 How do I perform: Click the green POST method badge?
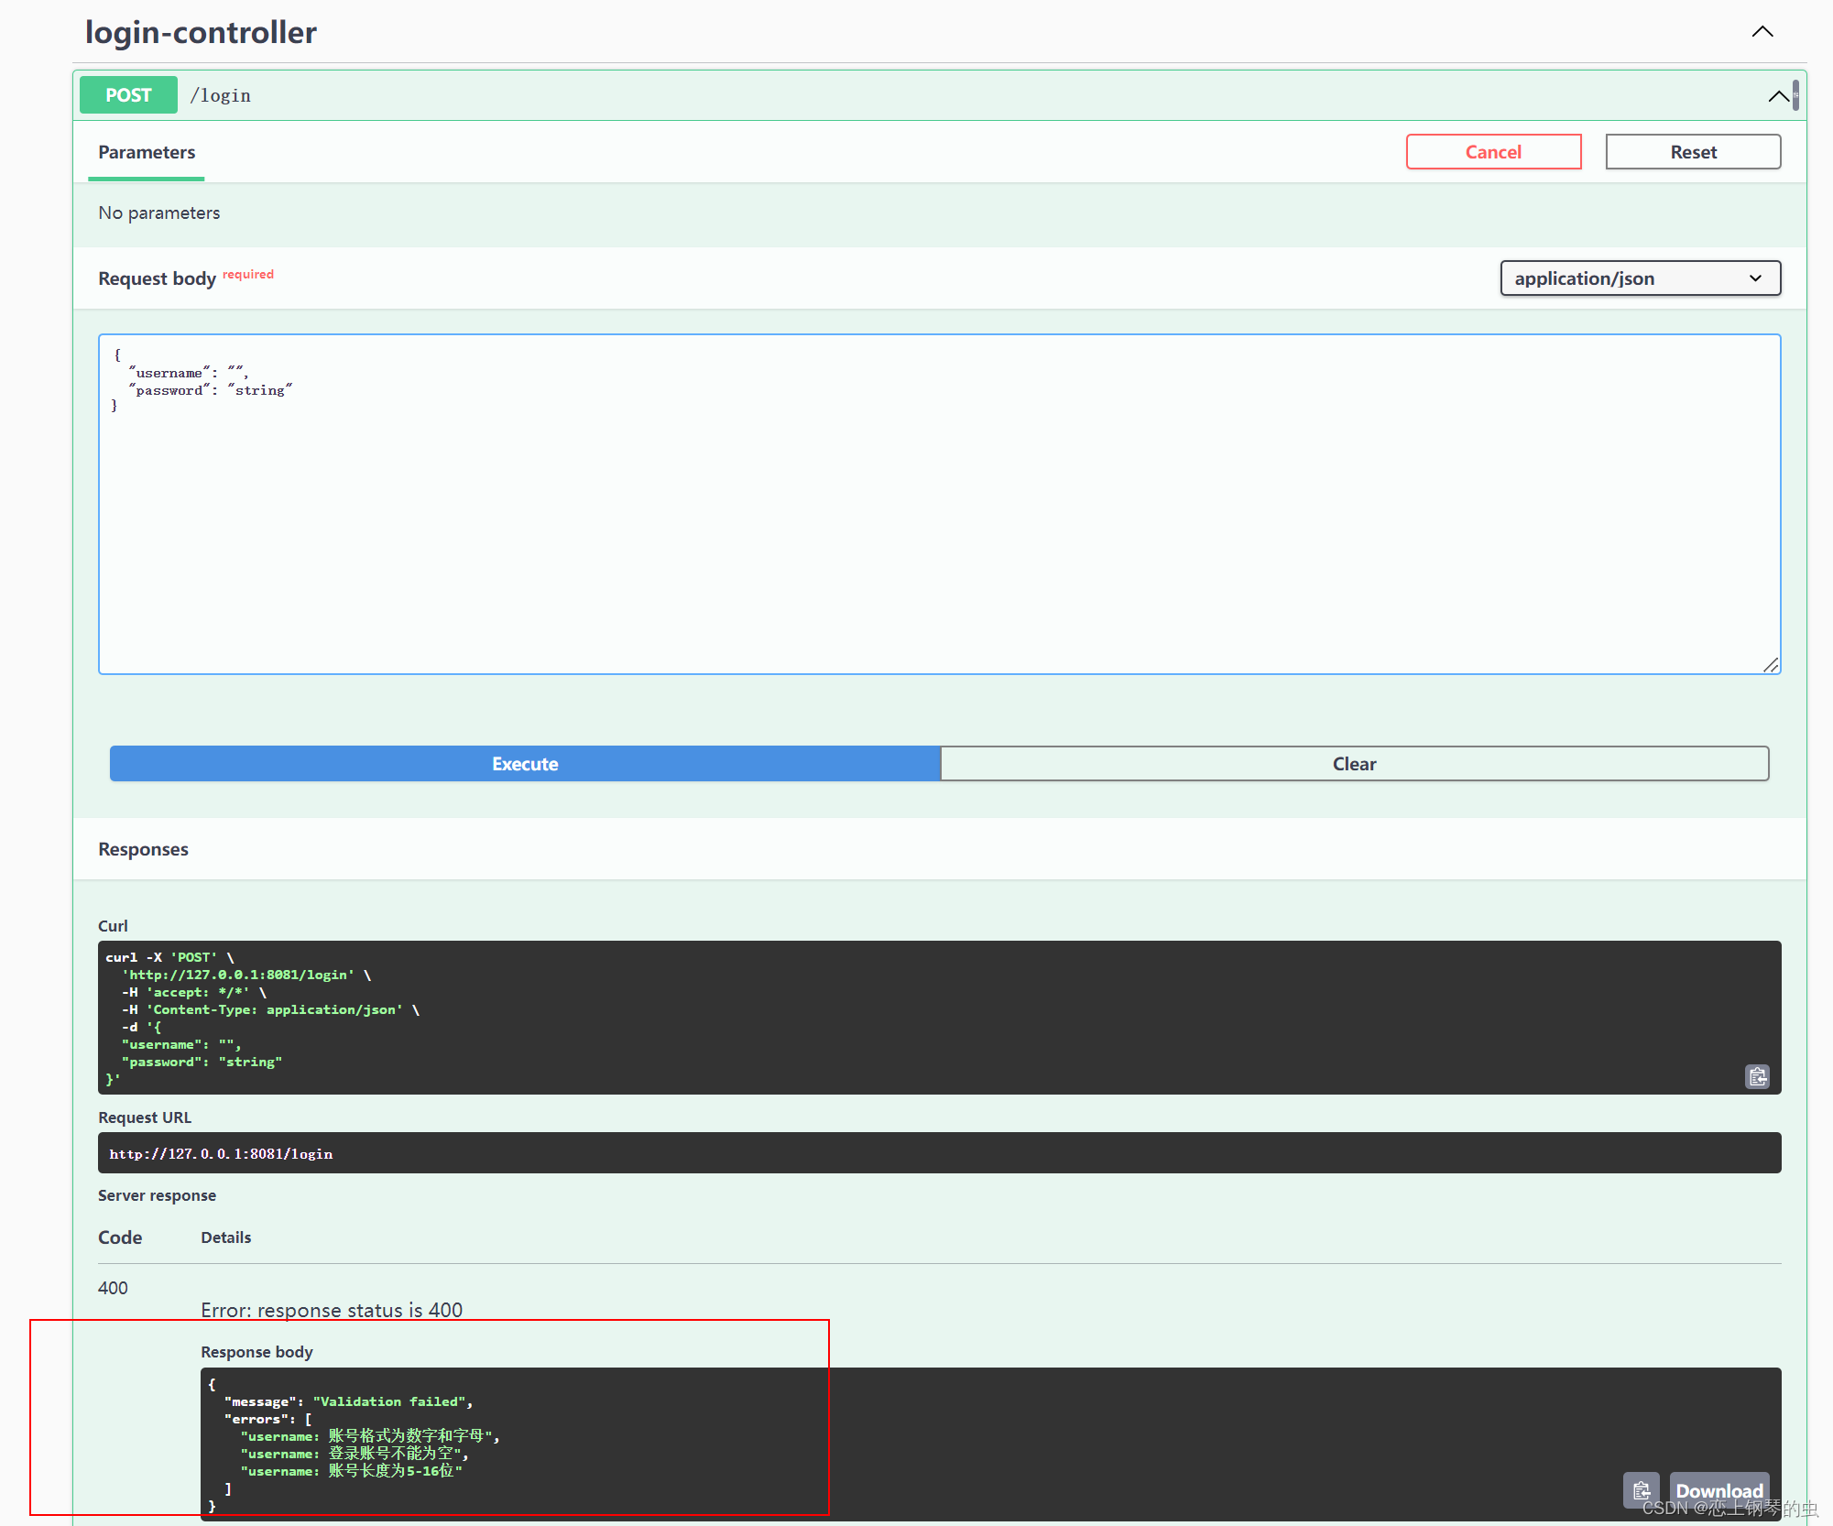click(128, 95)
